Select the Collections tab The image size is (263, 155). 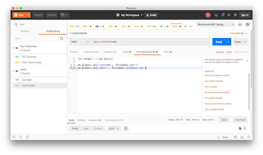click(53, 31)
